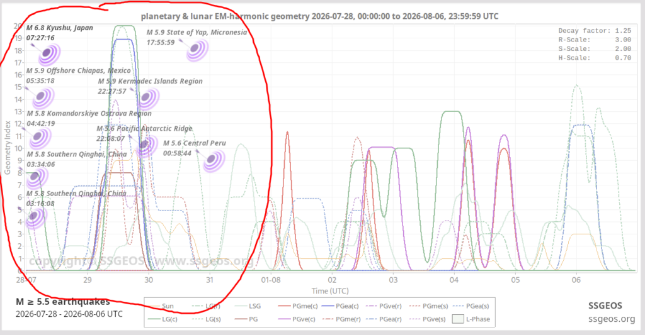This screenshot has height=335, width=645.
Task: Toggle the Sun series in legend
Action: (162, 306)
